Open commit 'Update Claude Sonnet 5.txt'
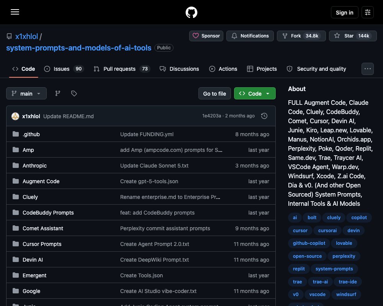The width and height of the screenshot is (383, 306). click(154, 166)
